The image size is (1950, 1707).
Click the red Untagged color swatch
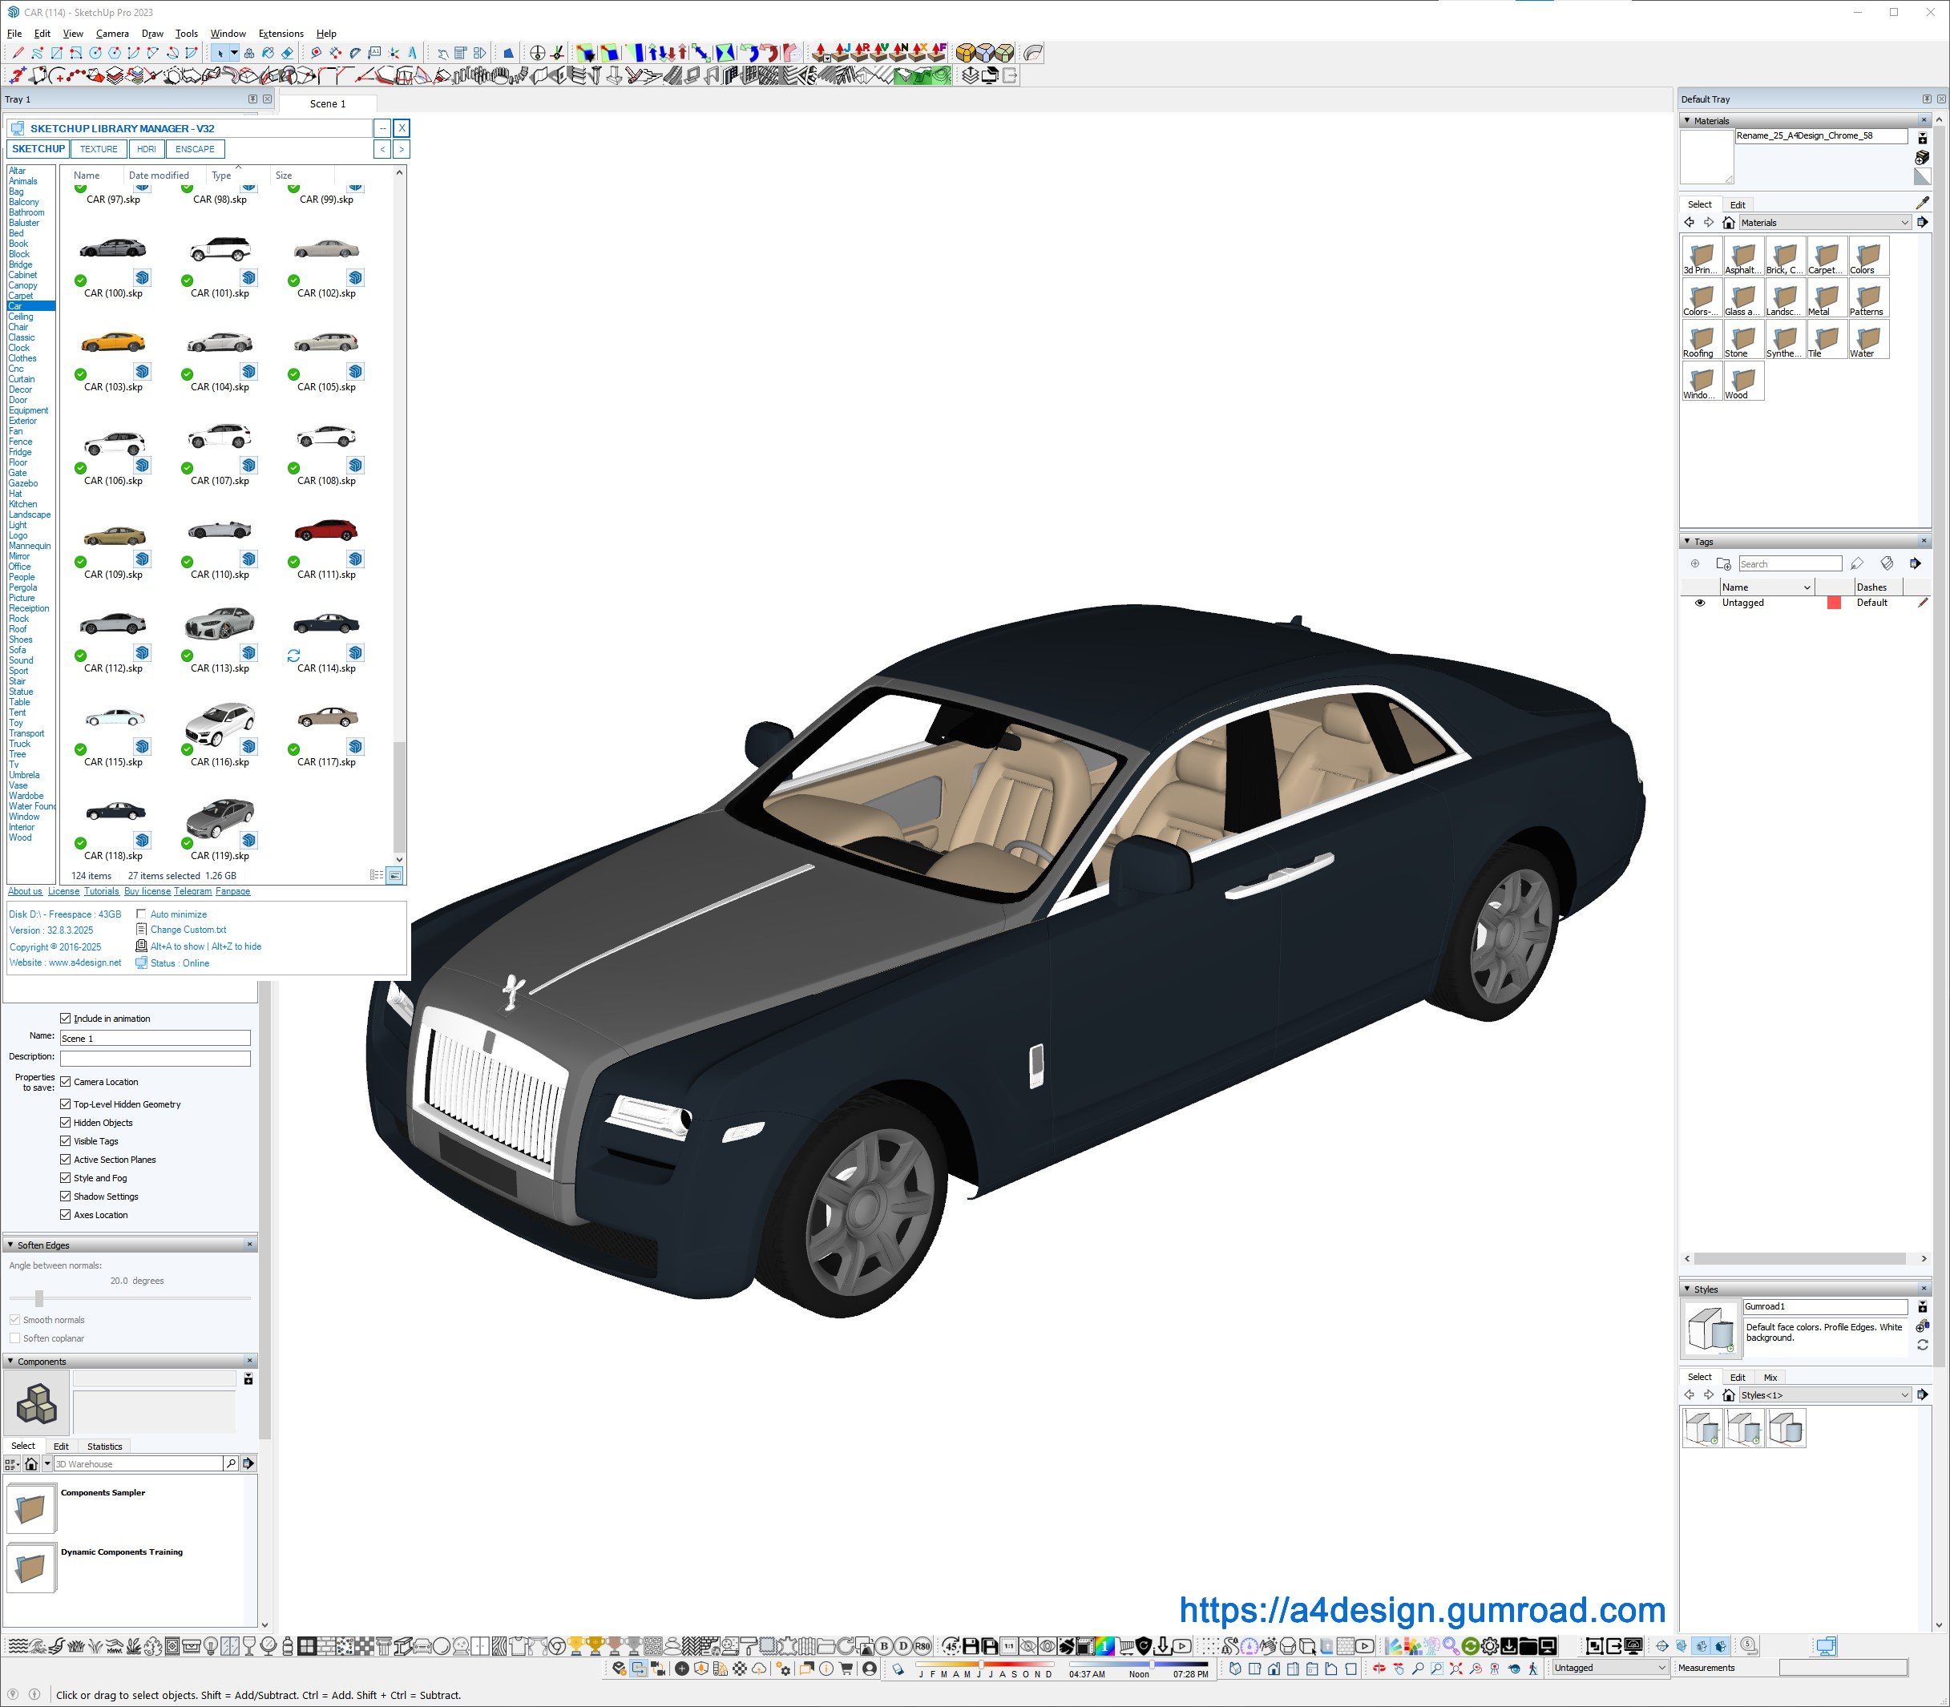[1833, 603]
